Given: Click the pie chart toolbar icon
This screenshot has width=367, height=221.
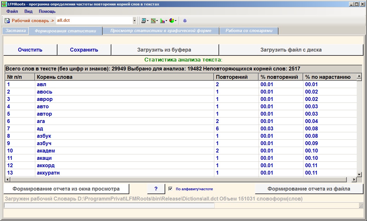Looking at the screenshot, I should (x=172, y=20).
